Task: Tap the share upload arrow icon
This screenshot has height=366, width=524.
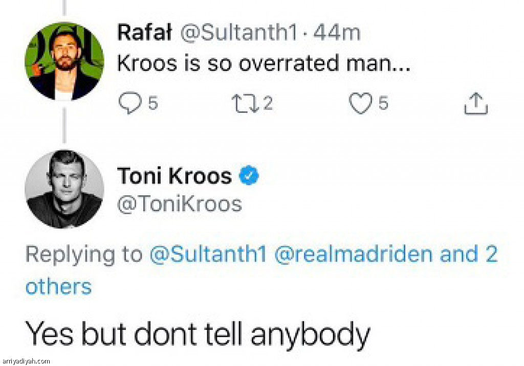Action: (x=475, y=103)
